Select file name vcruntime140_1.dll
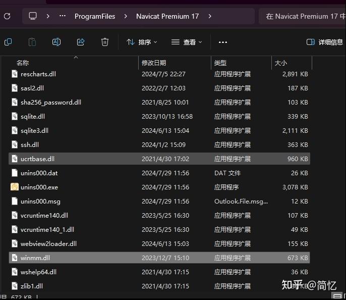Image resolution: width=346 pixels, height=300 pixels. [x=47, y=229]
